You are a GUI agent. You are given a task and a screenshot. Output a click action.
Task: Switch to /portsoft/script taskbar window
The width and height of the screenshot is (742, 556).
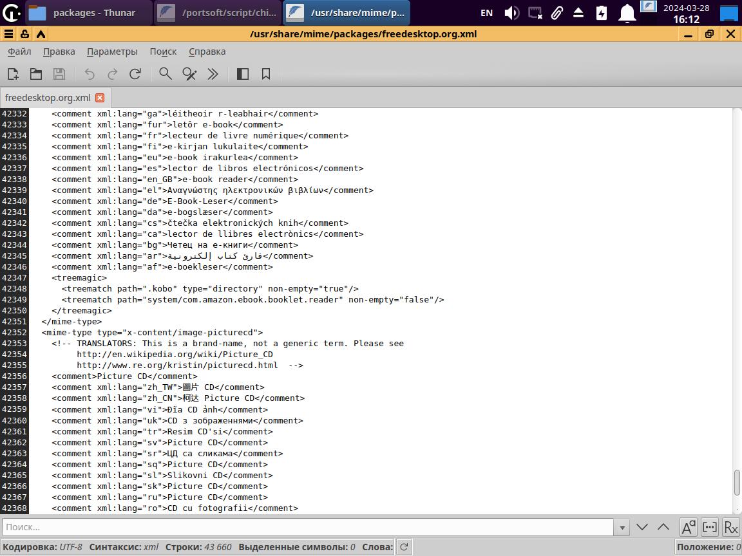217,13
